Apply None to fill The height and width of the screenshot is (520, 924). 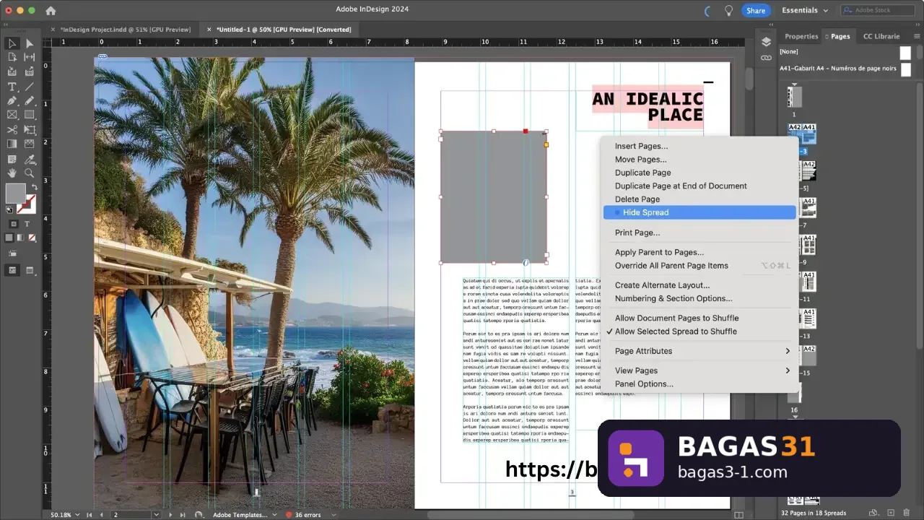click(32, 238)
